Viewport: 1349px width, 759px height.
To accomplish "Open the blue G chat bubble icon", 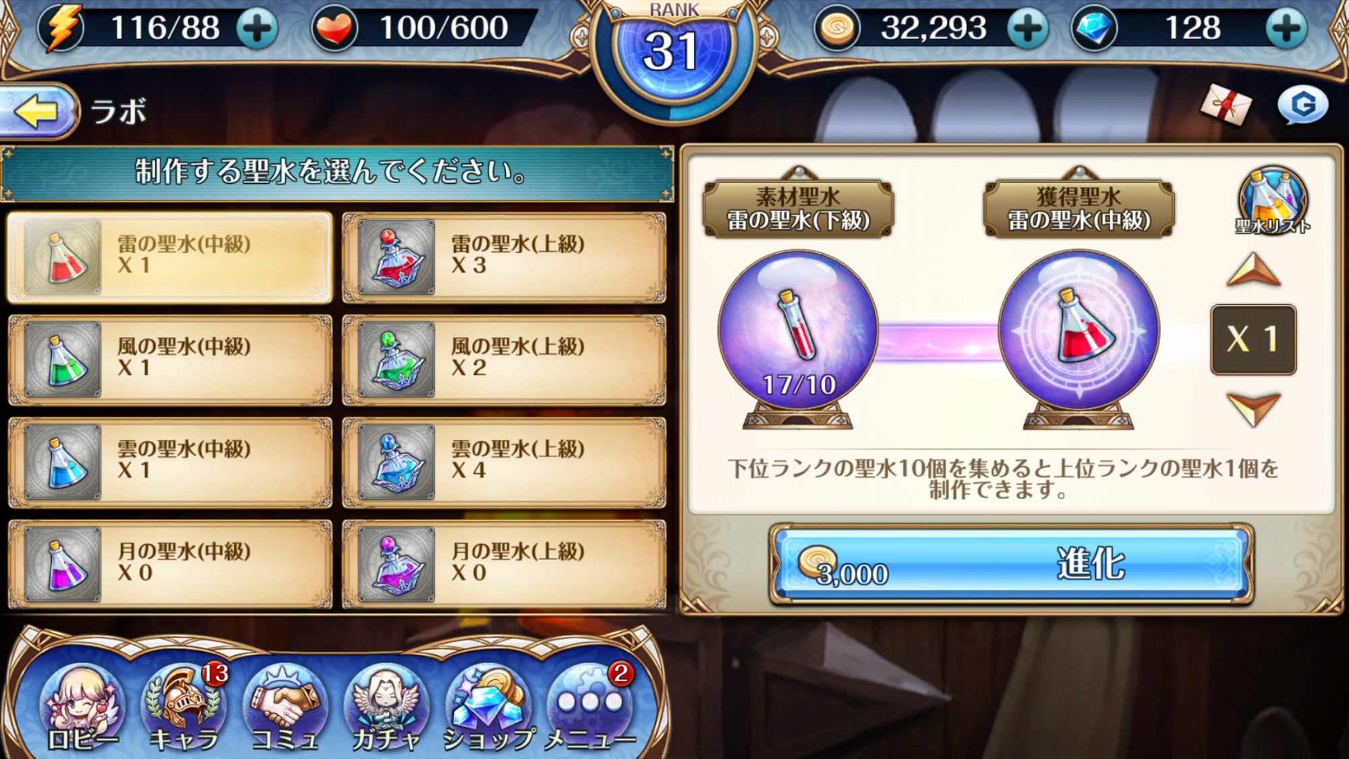I will pyautogui.click(x=1303, y=105).
